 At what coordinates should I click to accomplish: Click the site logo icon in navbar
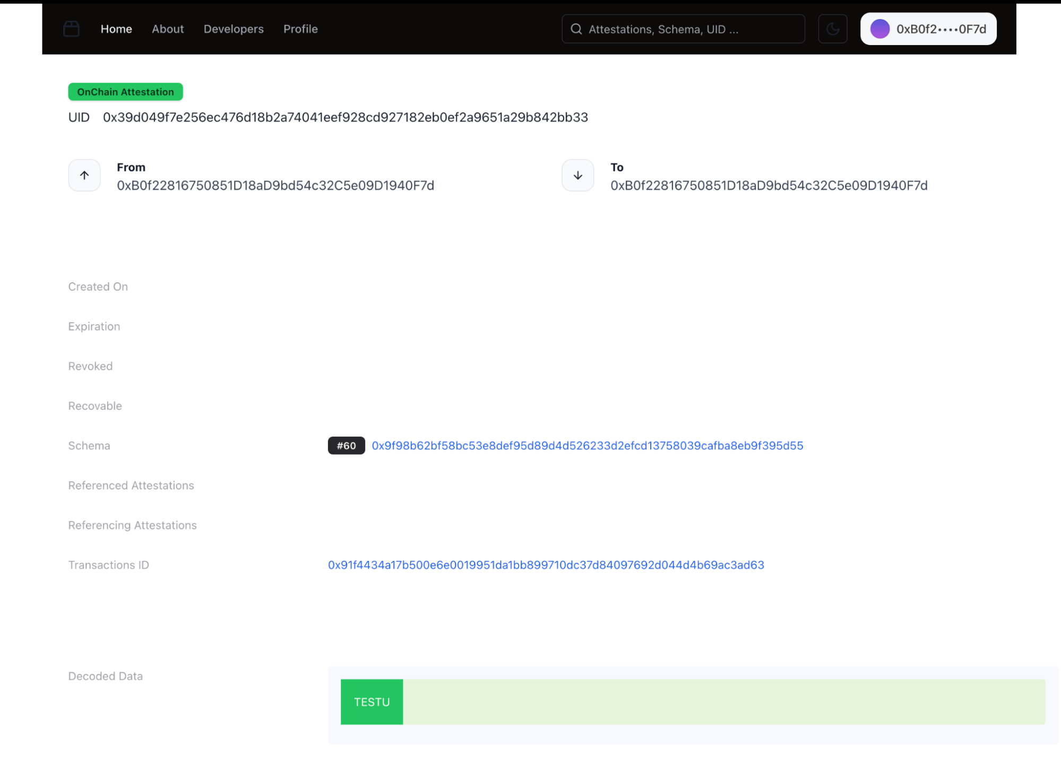[71, 29]
